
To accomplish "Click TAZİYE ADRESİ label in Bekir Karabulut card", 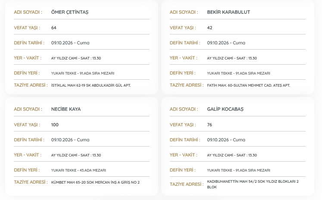I will click(187, 85).
